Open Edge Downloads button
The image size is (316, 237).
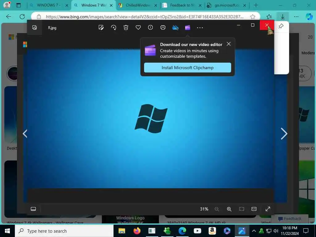(283, 17)
